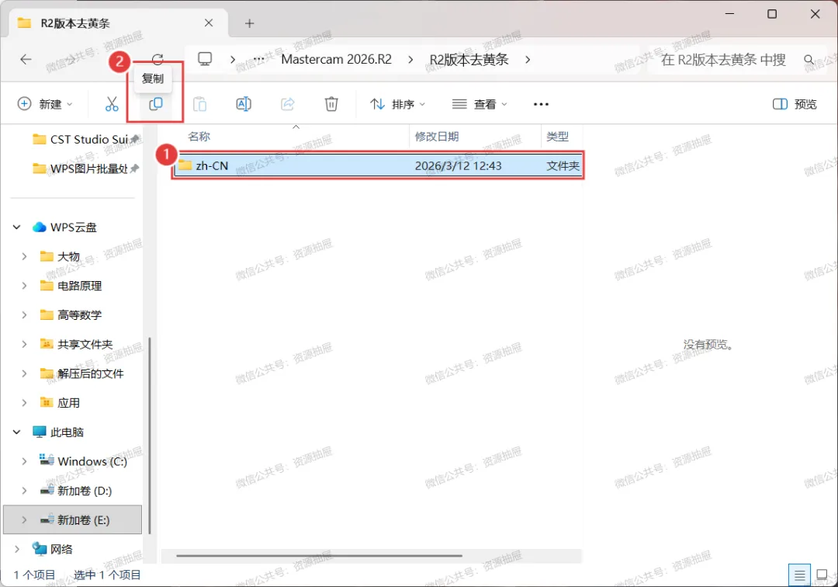Expand the 共享文件夹 folder node
838x587 pixels.
click(24, 344)
